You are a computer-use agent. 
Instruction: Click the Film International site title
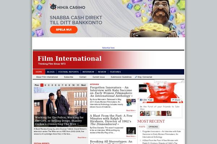[69, 58]
